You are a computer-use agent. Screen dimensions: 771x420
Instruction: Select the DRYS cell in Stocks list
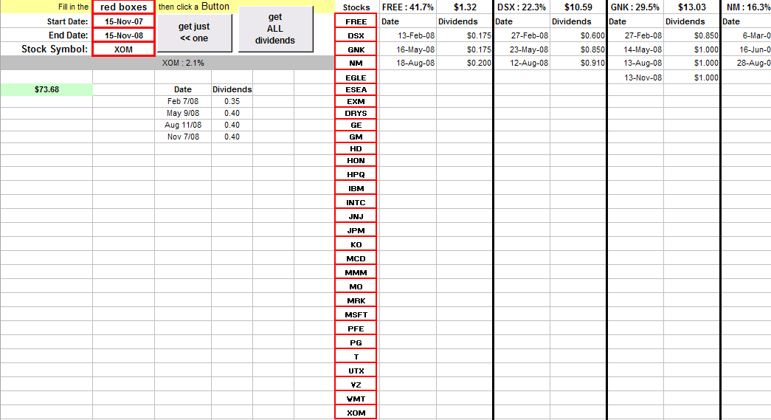coord(356,113)
